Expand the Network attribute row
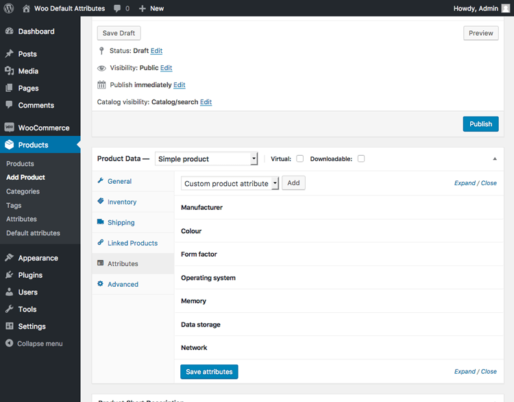This screenshot has width=514, height=402. pos(339,348)
